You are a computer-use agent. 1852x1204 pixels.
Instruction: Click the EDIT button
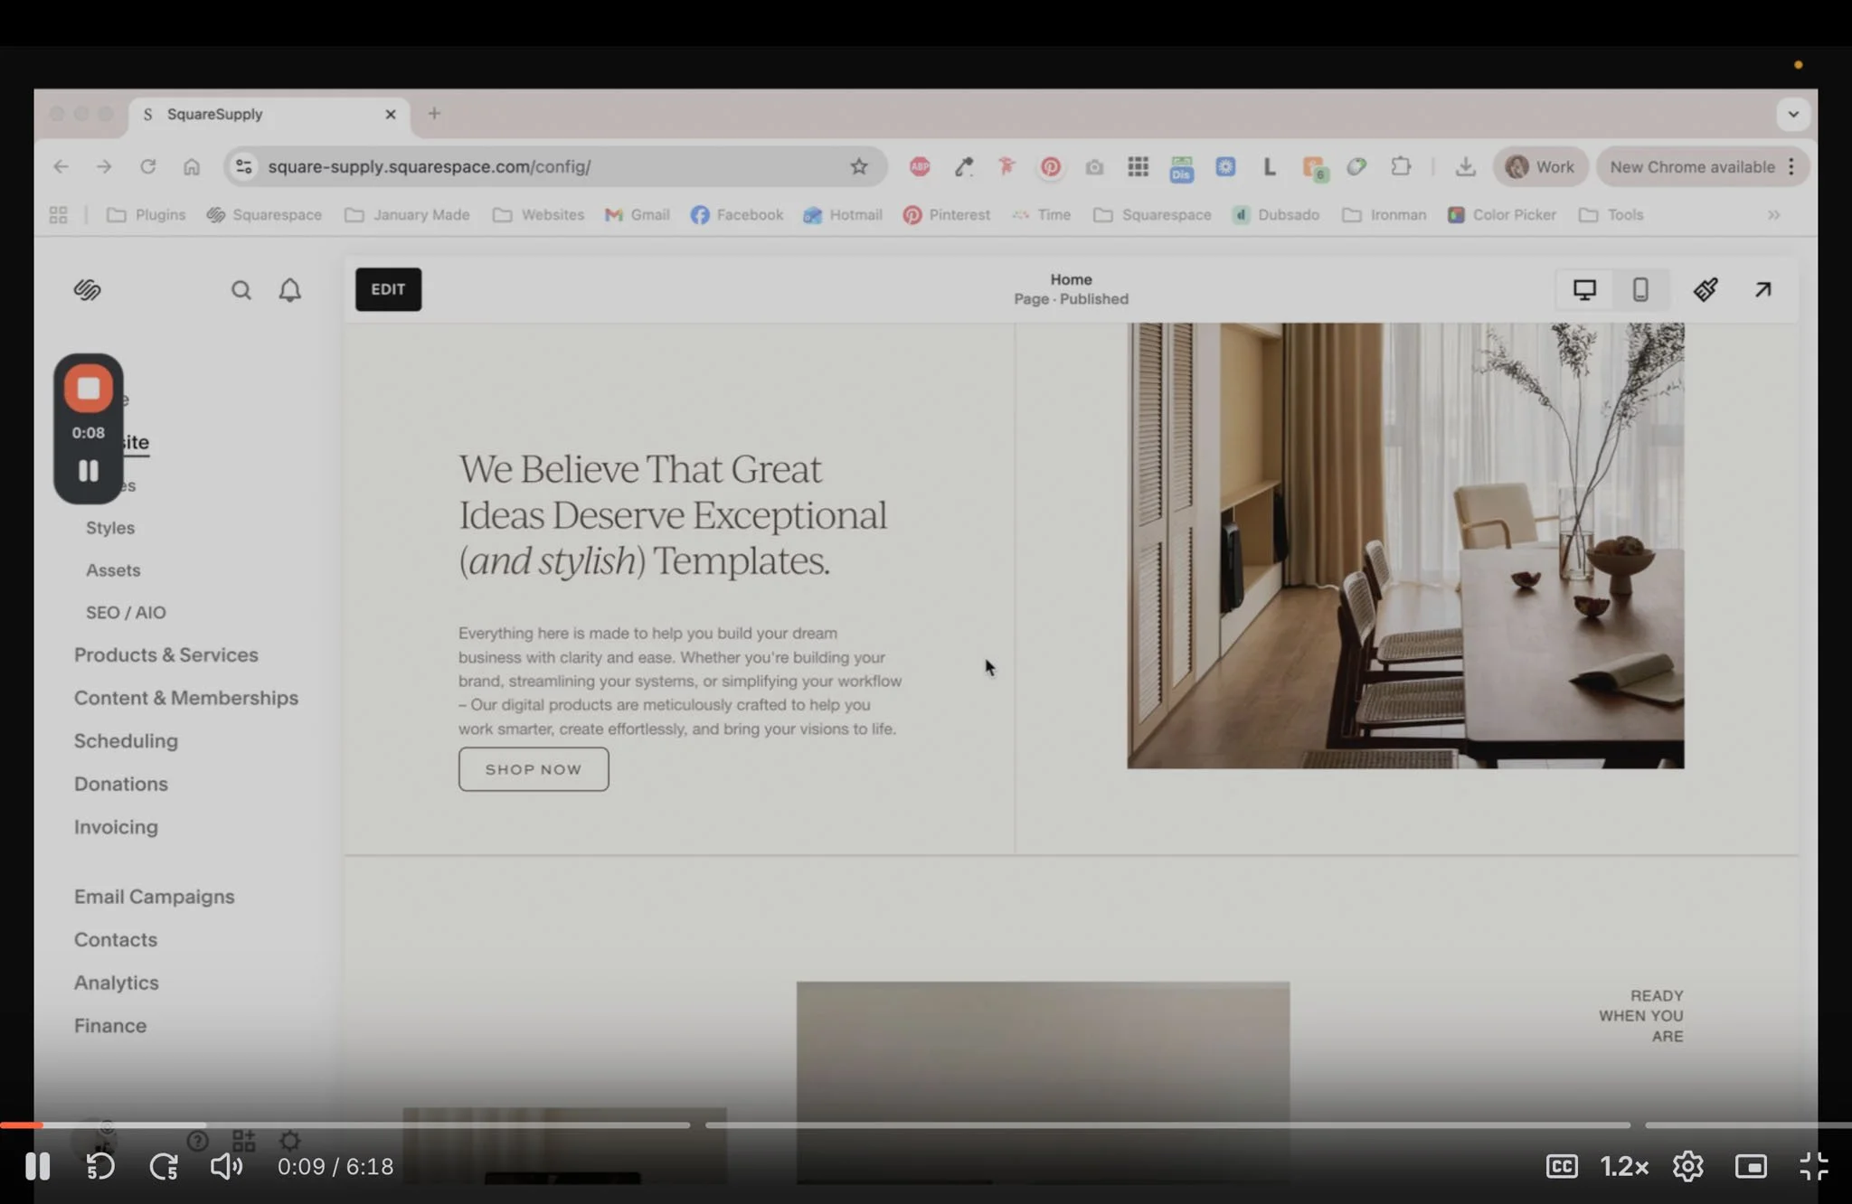click(x=388, y=289)
